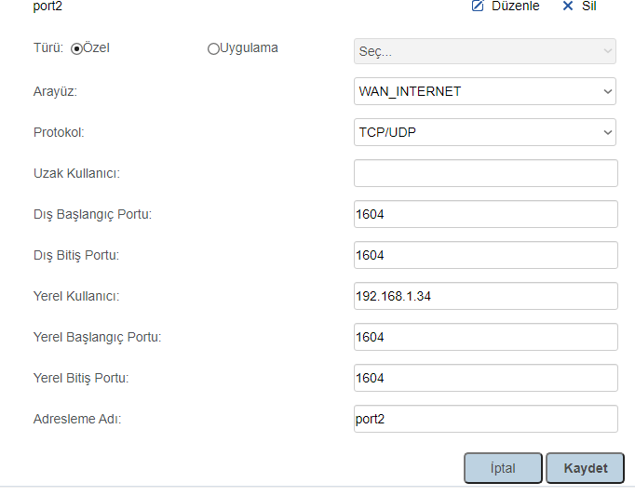Click the Arayüz label
The image size is (635, 496).
tap(55, 91)
